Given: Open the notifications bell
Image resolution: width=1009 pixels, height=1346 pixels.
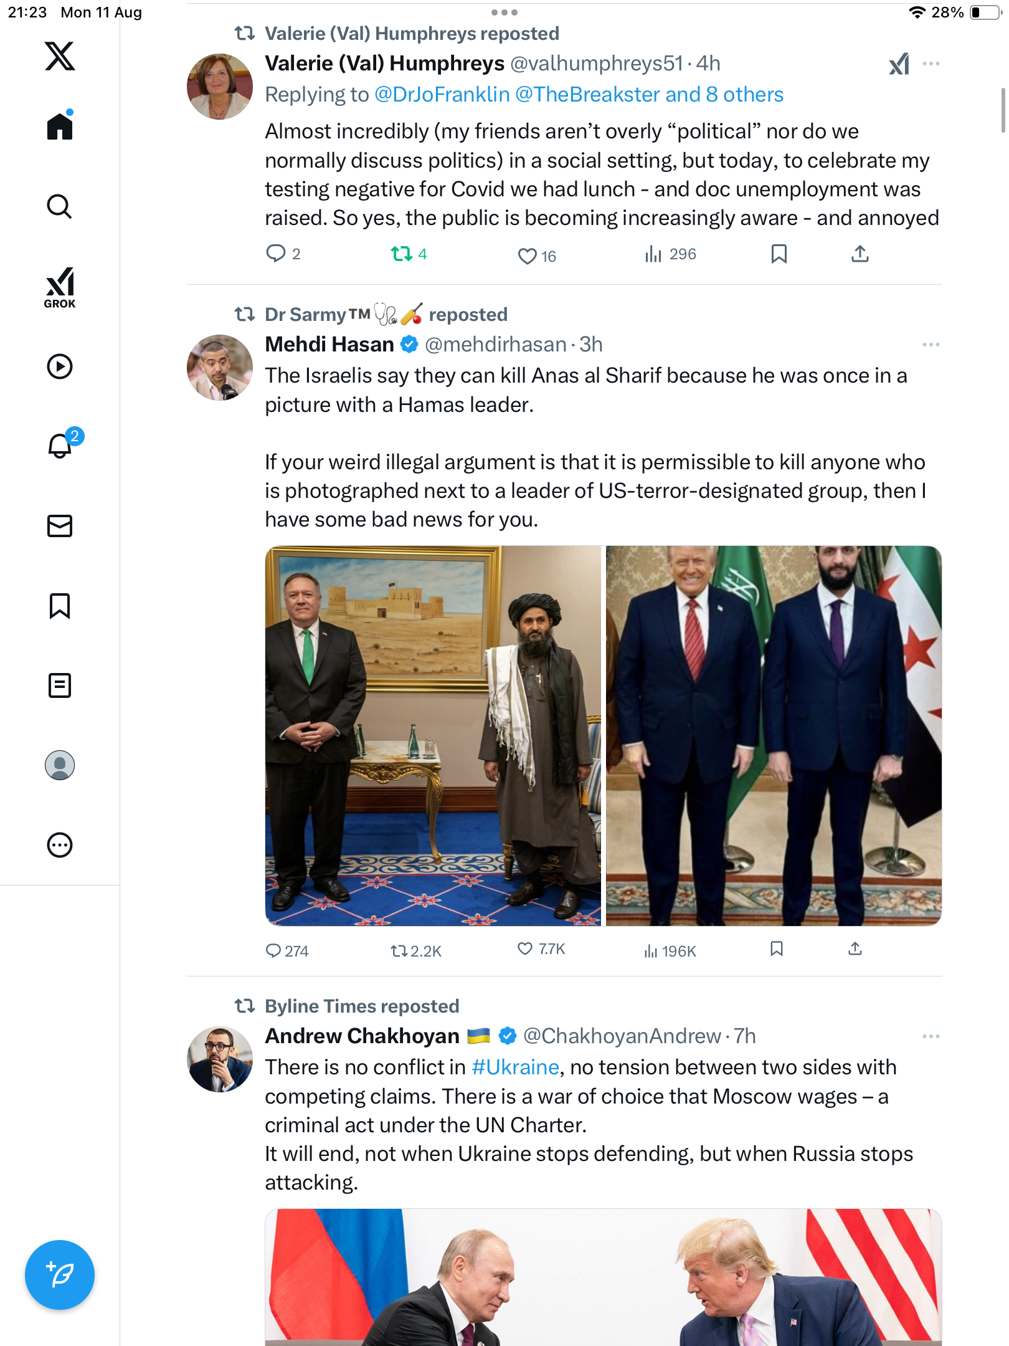Looking at the screenshot, I should click(x=60, y=446).
